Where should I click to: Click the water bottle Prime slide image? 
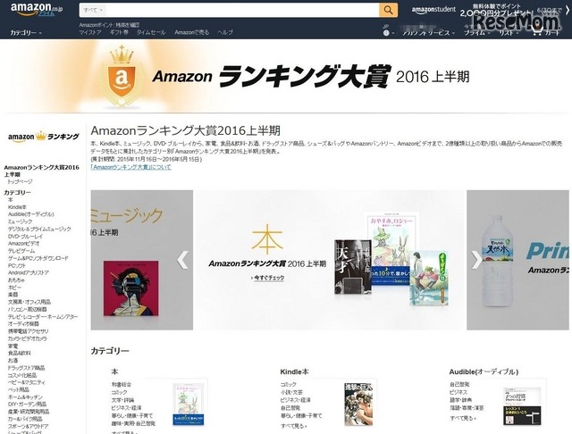(x=498, y=260)
